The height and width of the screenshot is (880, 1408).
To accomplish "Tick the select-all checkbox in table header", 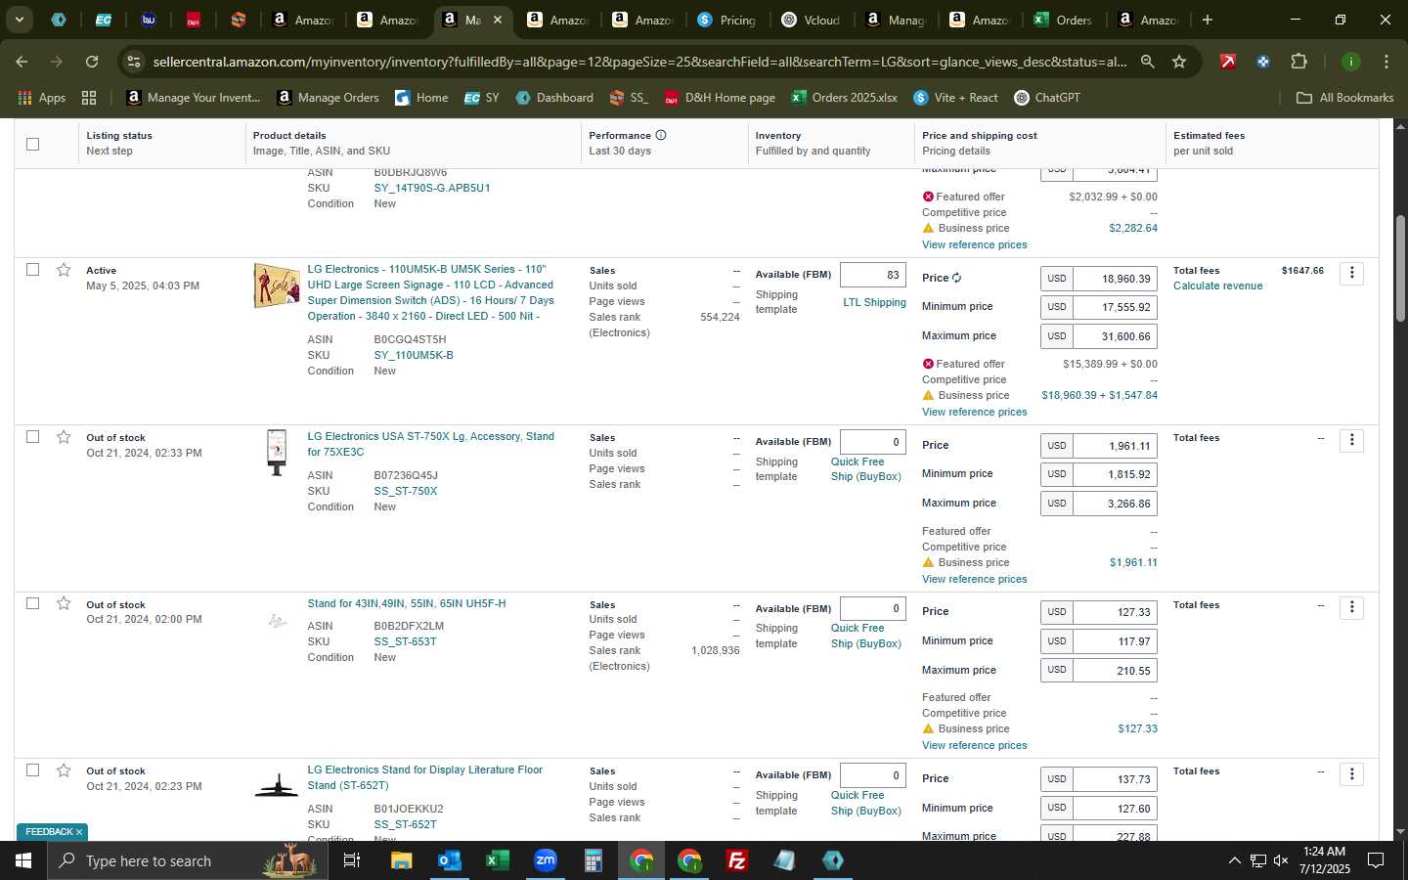I will [x=32, y=144].
